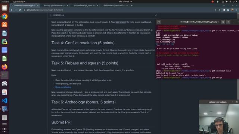Open the Terminal app menu in the top bar
Viewport: 239px width, 134px height.
click(x=19, y=1)
